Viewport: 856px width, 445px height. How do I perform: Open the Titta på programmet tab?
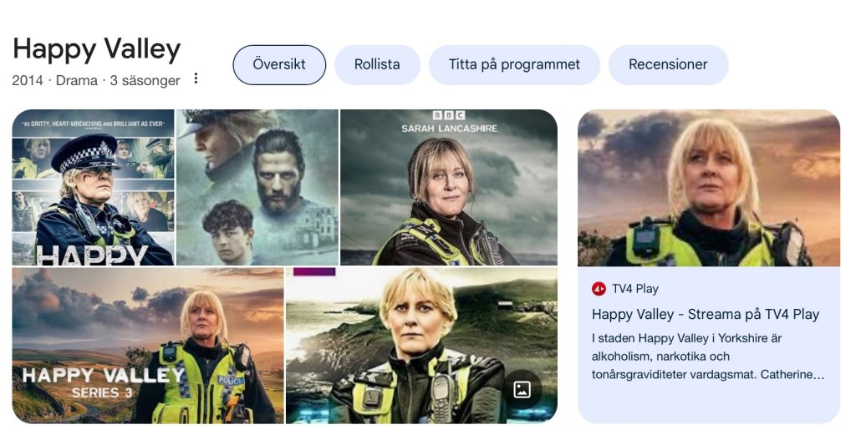pyautogui.click(x=514, y=65)
